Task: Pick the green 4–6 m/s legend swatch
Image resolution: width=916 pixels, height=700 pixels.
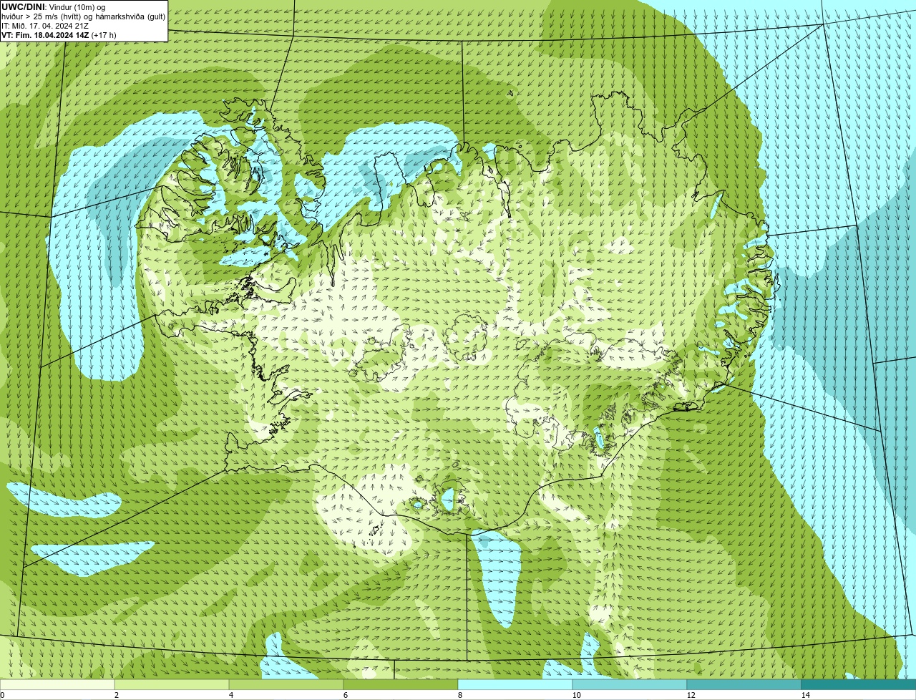Action: click(x=286, y=684)
